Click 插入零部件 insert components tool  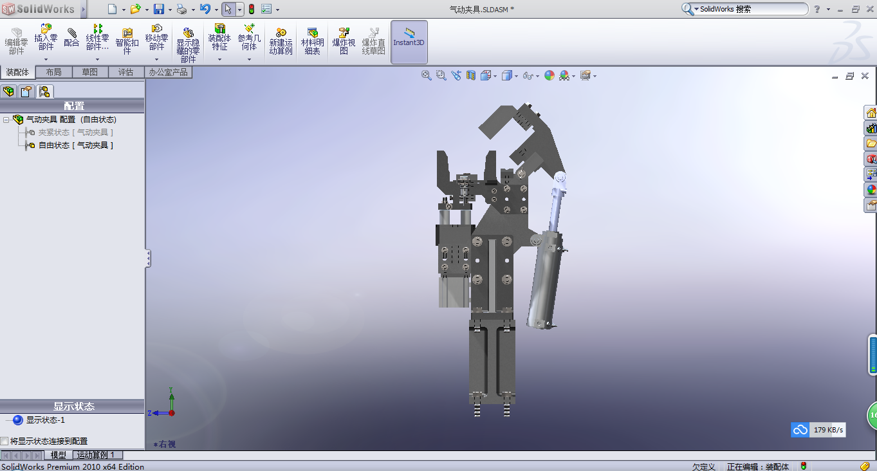tap(46, 39)
